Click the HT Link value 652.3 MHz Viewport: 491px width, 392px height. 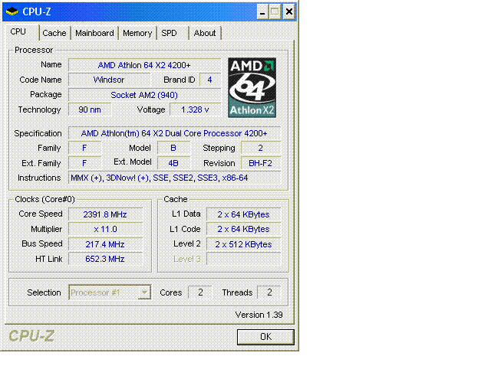[x=105, y=259]
